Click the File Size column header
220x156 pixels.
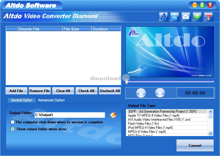[77, 29]
